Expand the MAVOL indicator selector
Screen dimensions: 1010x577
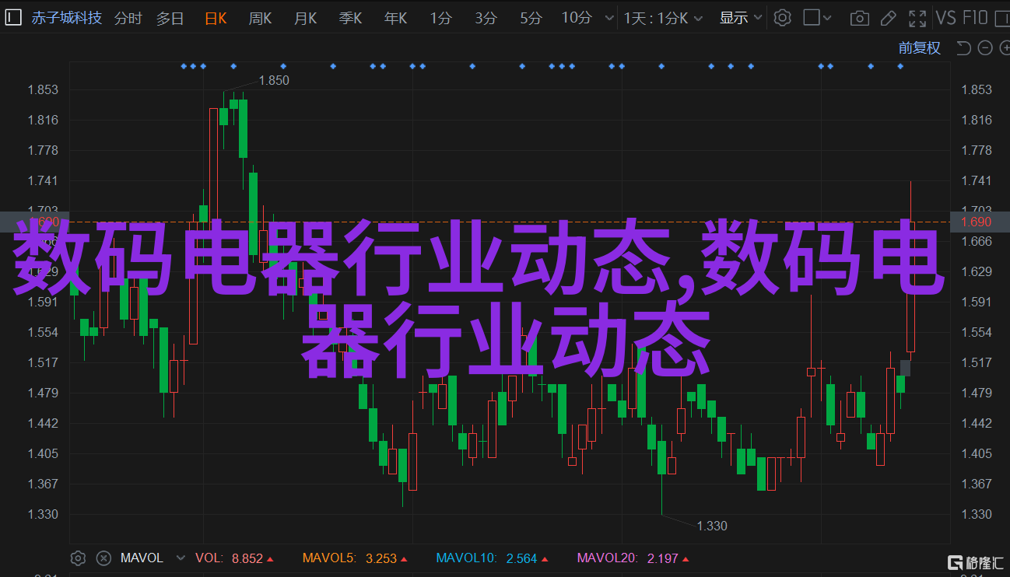[x=181, y=558]
